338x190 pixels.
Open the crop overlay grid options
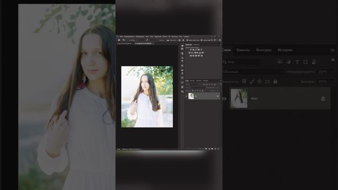tap(180, 40)
